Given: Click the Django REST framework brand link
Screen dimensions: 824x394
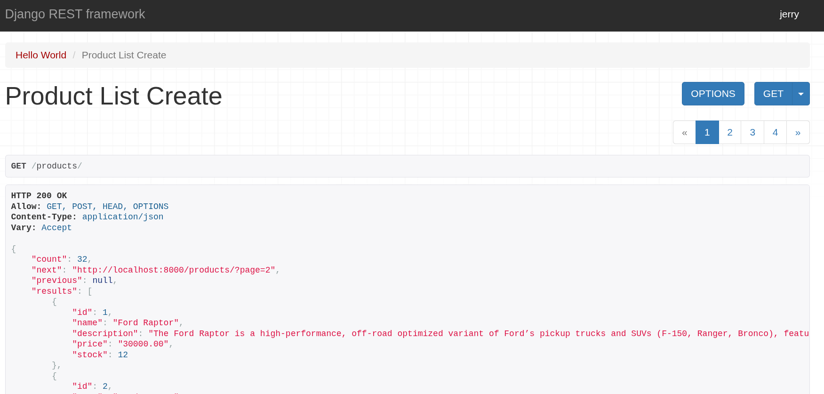Looking at the screenshot, I should 75,14.
